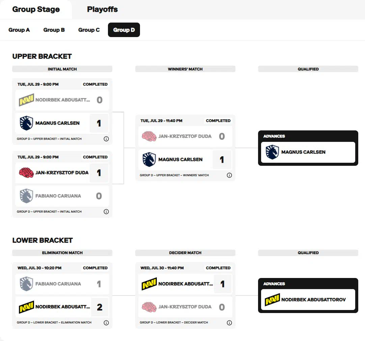Open info icon for Duda vs Caruana initial match
Image resolution: width=365 pixels, height=341 pixels.
point(106,212)
